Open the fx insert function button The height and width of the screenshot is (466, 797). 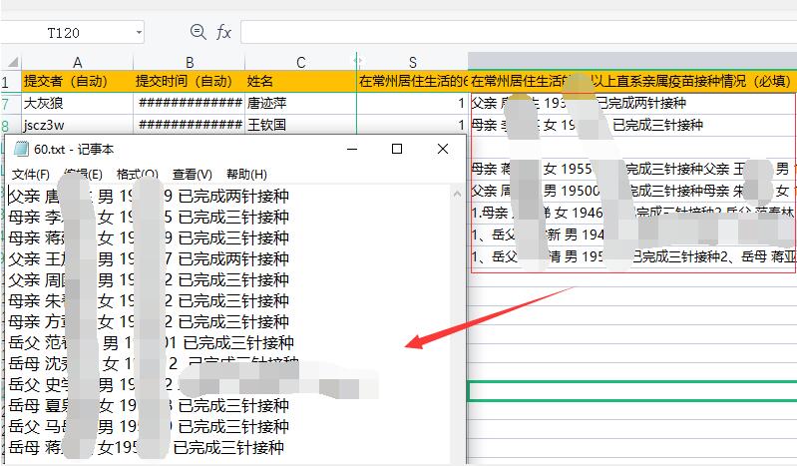pos(223,33)
